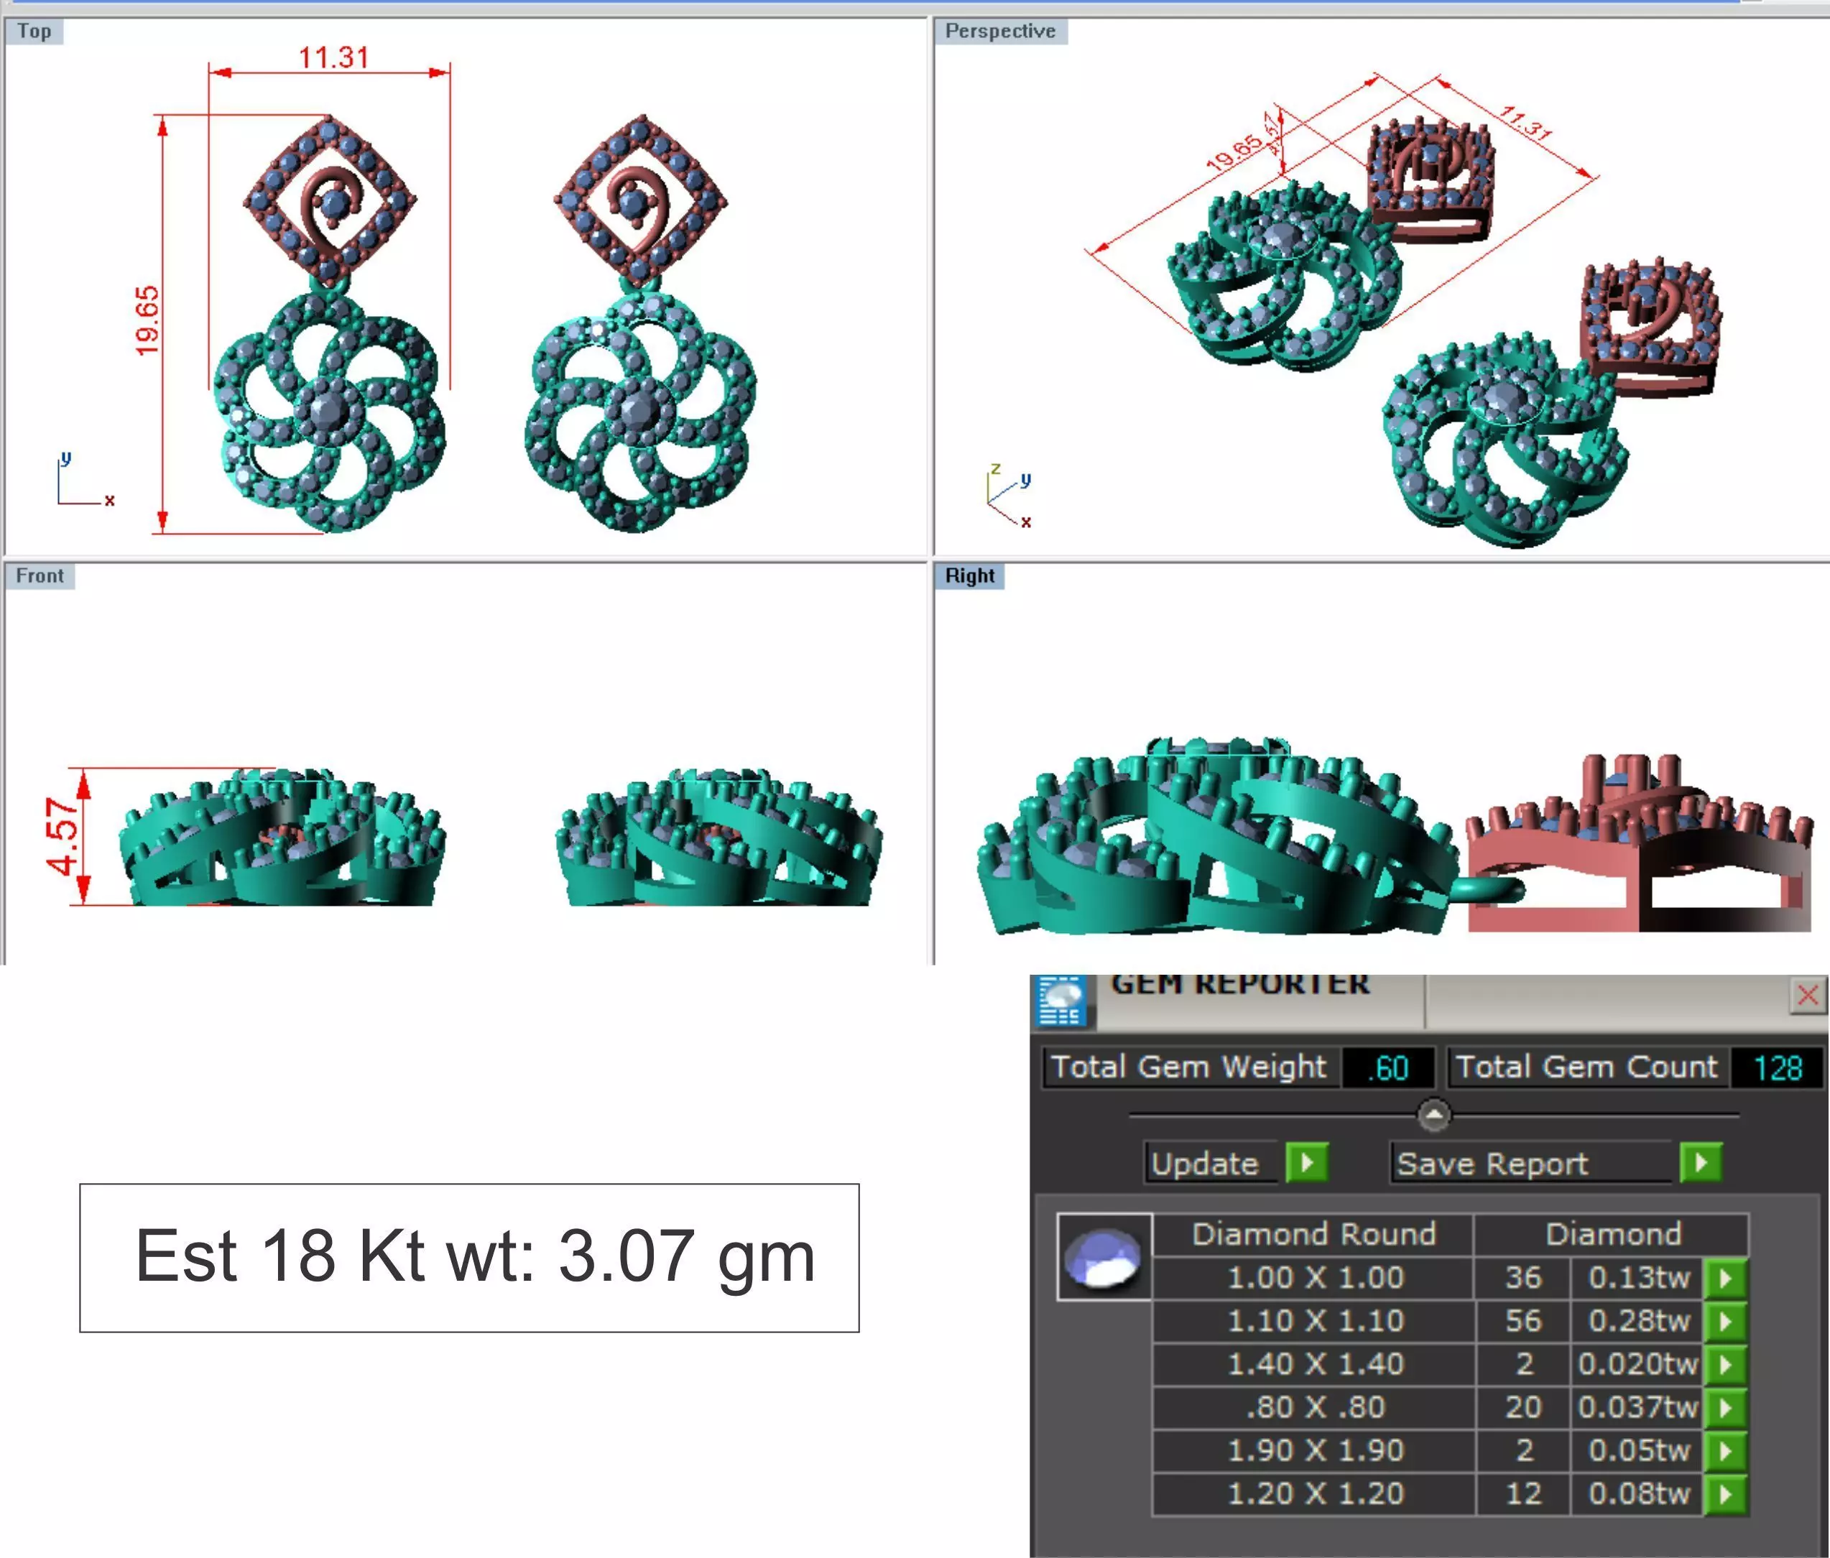1830x1558 pixels.
Task: Click the 4.57 dimension in Front view
Action: point(64,835)
